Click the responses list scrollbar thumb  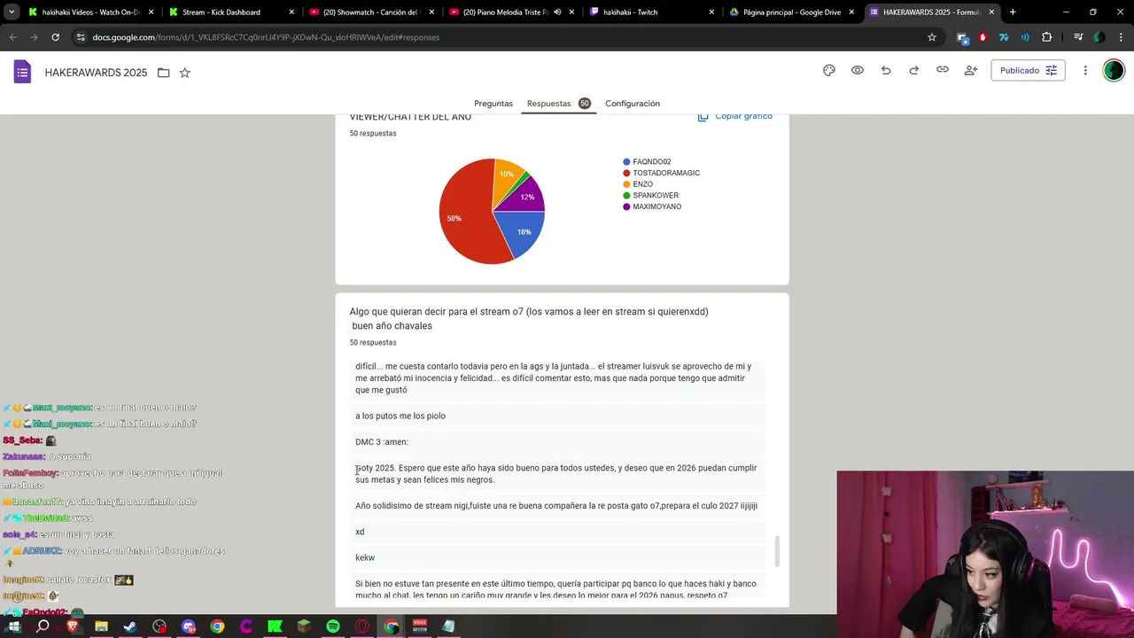pos(777,551)
